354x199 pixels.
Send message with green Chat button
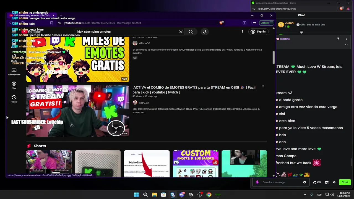(x=345, y=182)
